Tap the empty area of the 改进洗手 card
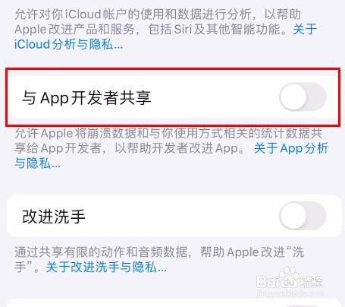345x307 pixels. coord(182,216)
